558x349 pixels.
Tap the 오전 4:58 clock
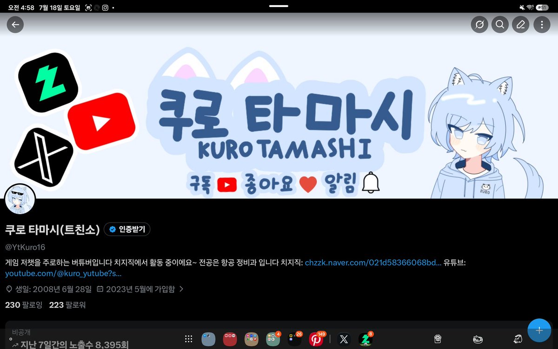coord(21,8)
